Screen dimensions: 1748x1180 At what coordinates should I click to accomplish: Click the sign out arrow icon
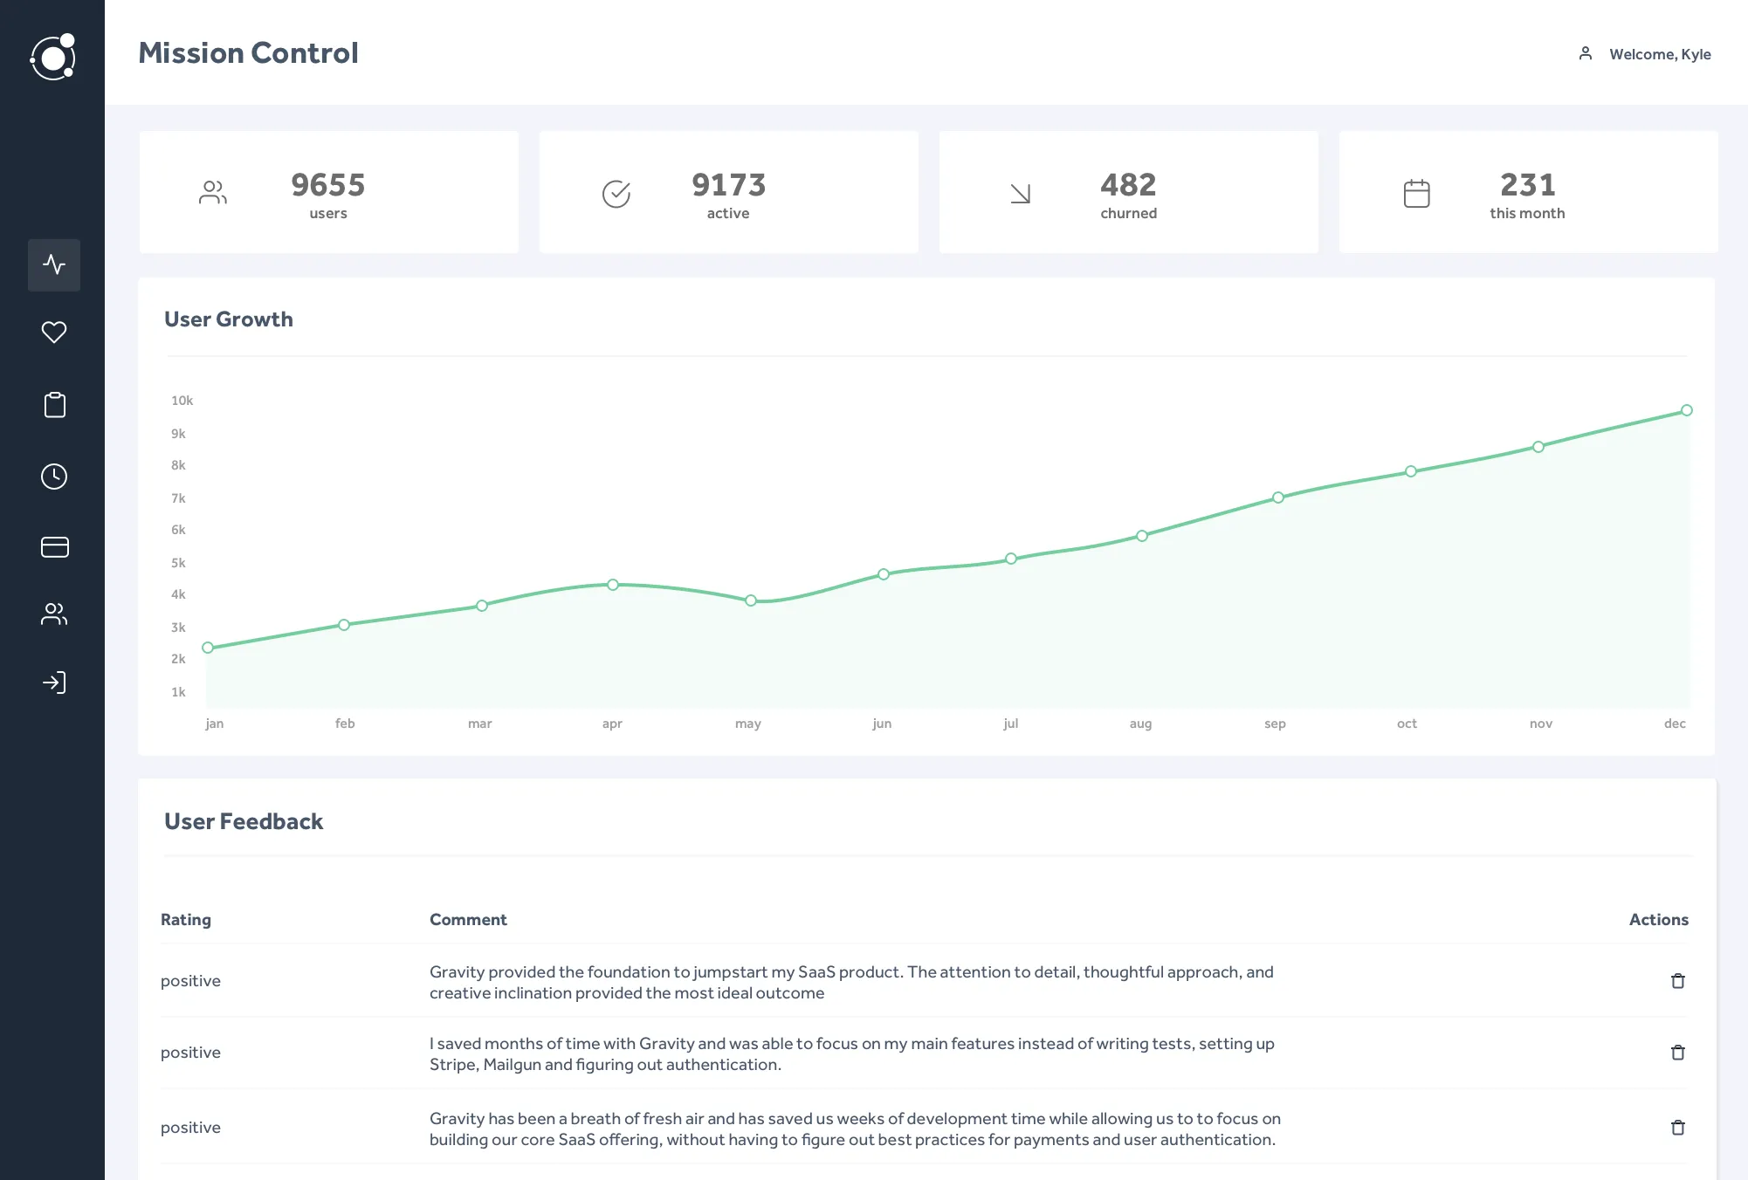coord(54,683)
